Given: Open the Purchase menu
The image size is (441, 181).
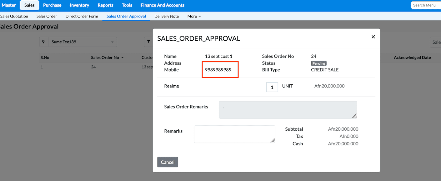Looking at the screenshot, I should click(52, 5).
